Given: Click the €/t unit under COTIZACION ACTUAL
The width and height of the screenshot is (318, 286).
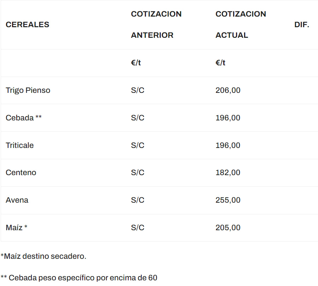Looking at the screenshot, I should click(x=220, y=63).
